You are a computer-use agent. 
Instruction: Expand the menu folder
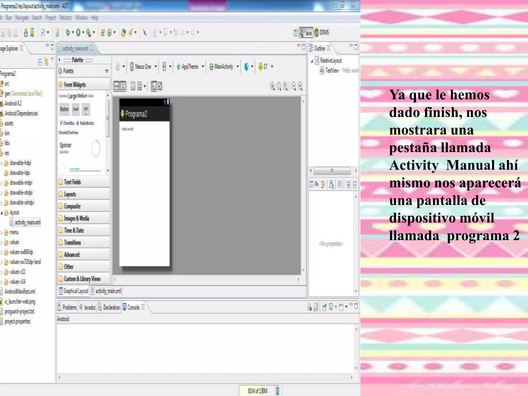(x=2, y=233)
